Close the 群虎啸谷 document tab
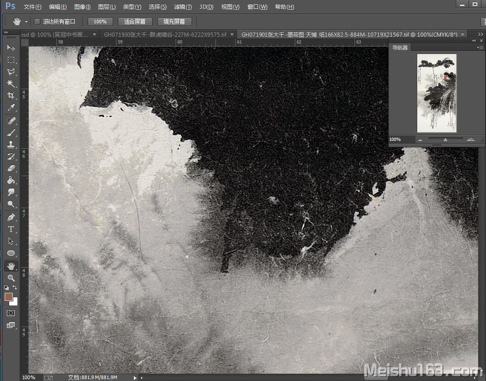This screenshot has height=381, width=486. click(232, 34)
